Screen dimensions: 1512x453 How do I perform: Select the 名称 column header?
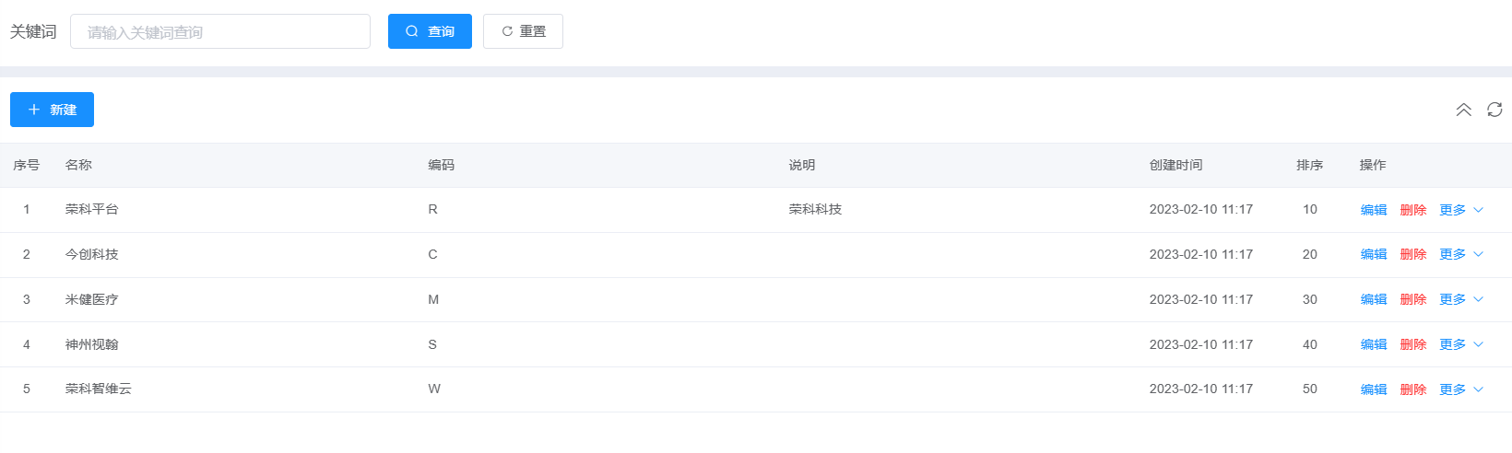click(78, 165)
